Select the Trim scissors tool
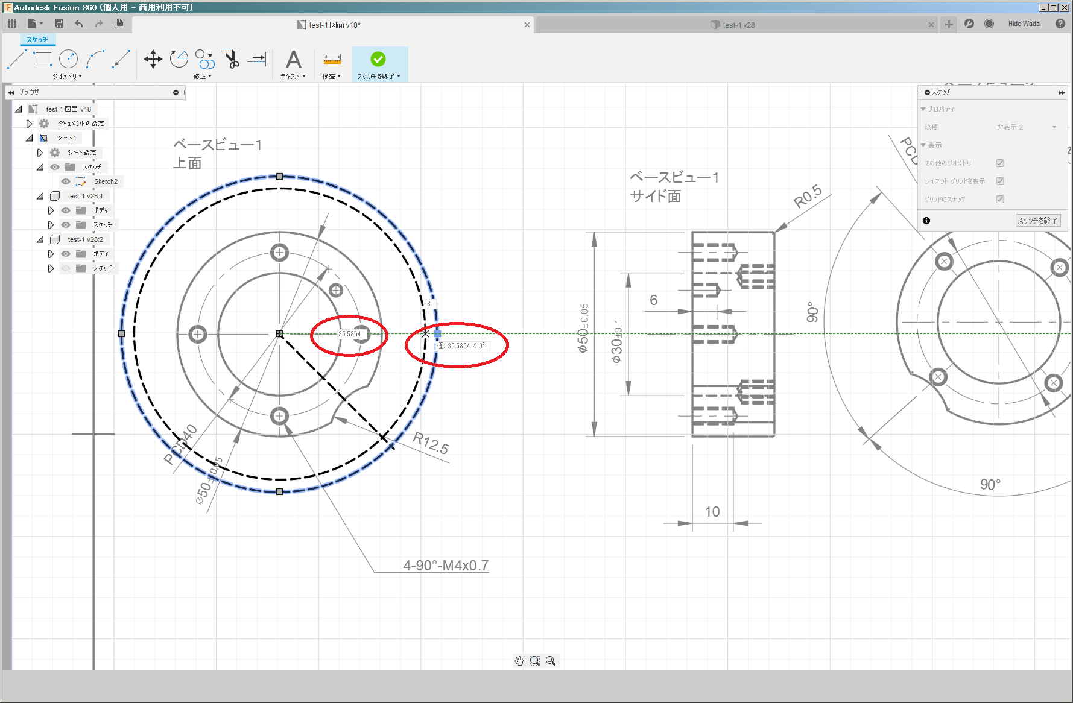This screenshot has width=1073, height=703. pyautogui.click(x=232, y=59)
